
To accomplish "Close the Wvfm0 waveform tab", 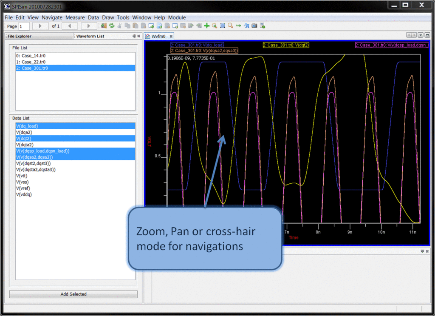I will coord(171,37).
